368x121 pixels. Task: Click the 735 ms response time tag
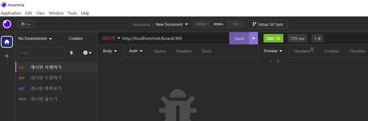point(297,38)
